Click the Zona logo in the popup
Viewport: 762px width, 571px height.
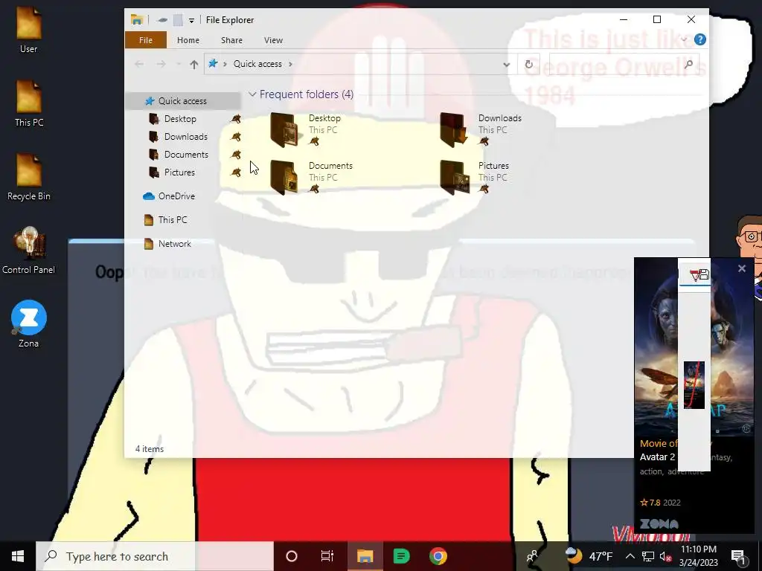(x=659, y=524)
